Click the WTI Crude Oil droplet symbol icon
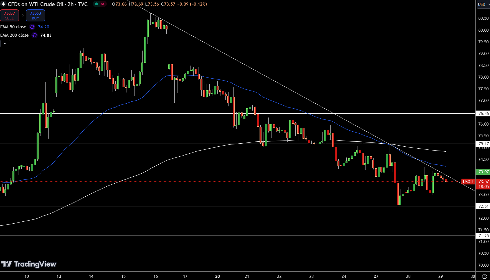 pyautogui.click(x=4, y=4)
